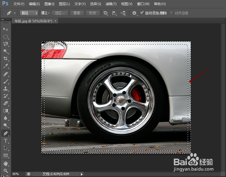Screen dimensions: 226x177
Task: Select the Horizontal Type tool
Action: [x=6, y=141]
